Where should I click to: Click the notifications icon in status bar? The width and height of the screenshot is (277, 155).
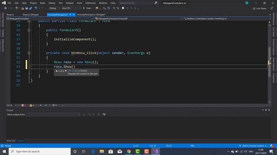tap(272, 146)
